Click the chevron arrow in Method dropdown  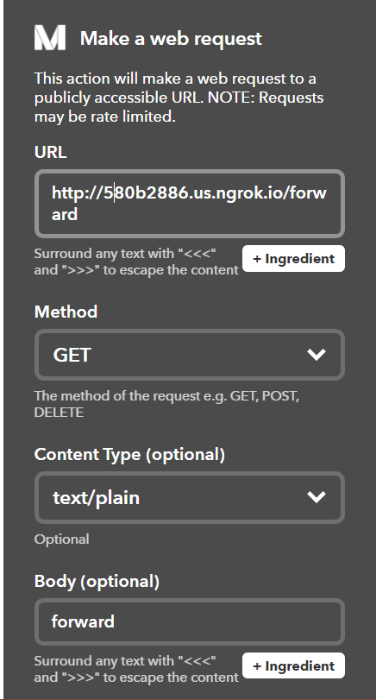click(316, 355)
